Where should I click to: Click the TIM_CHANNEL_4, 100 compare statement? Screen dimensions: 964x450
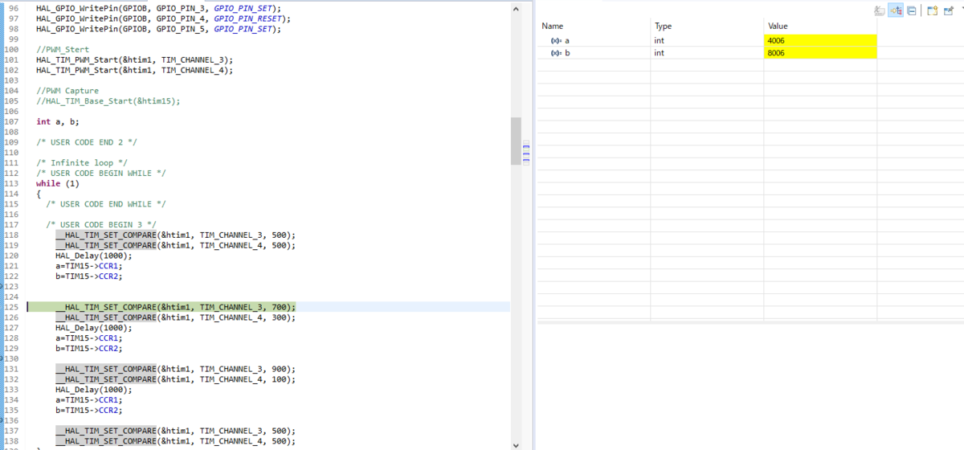pos(175,379)
